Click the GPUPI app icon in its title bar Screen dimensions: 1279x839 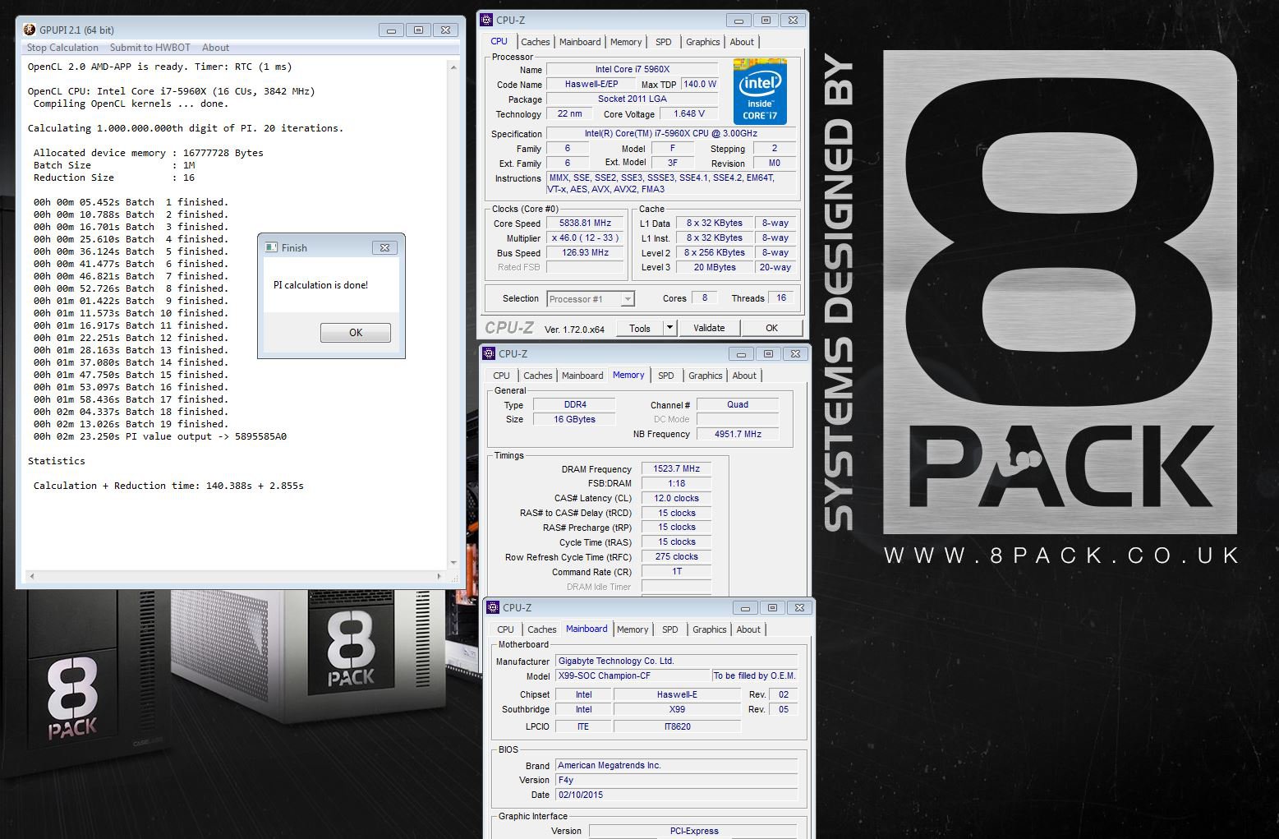[x=30, y=30]
